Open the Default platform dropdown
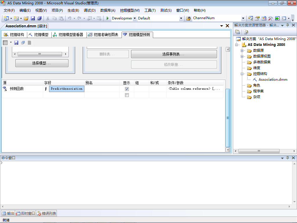 click(181, 18)
